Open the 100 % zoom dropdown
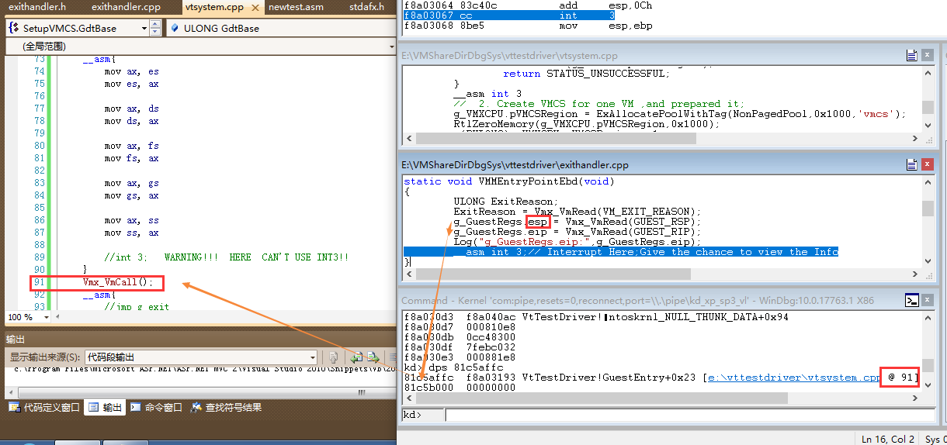Screen dimensions: 947x445 tap(48, 317)
